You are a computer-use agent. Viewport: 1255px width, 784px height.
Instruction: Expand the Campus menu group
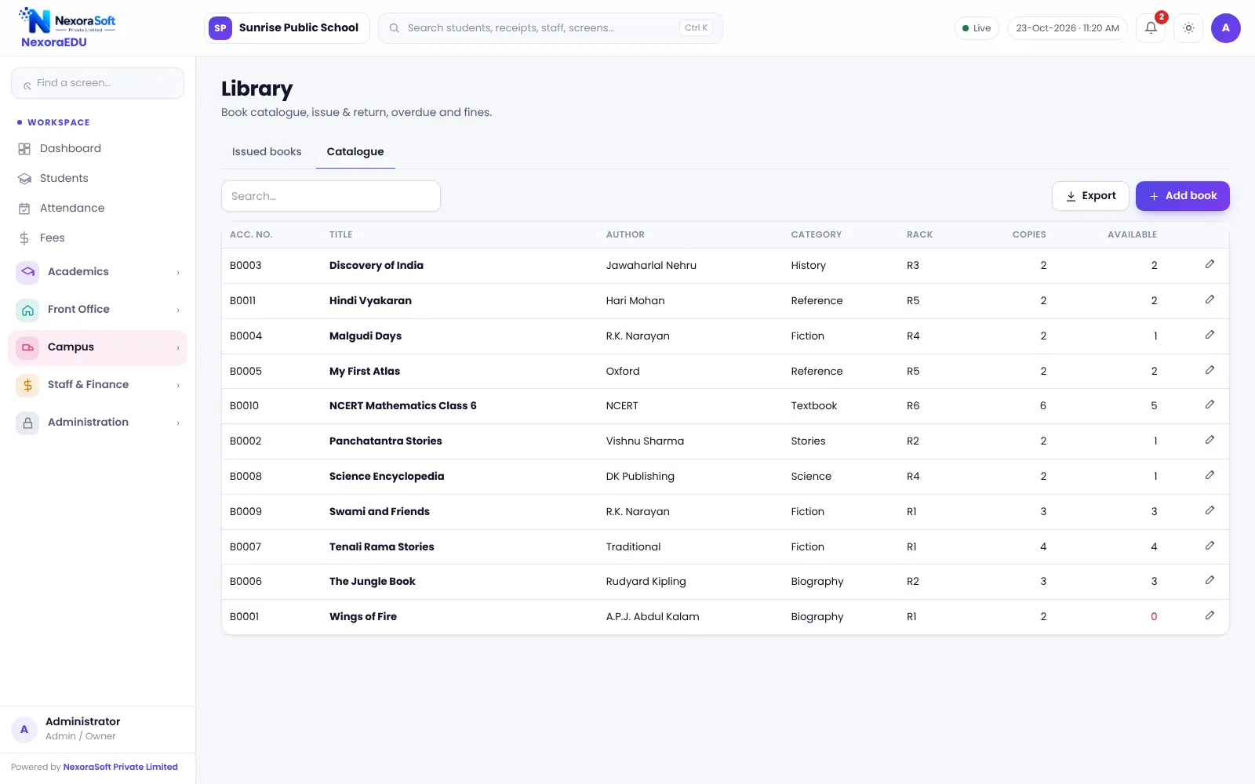point(97,347)
